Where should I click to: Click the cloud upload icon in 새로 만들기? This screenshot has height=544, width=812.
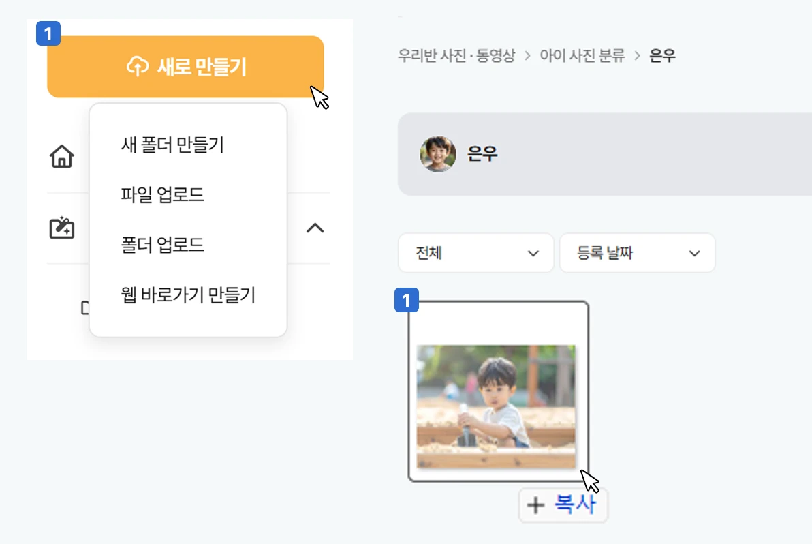coord(138,67)
